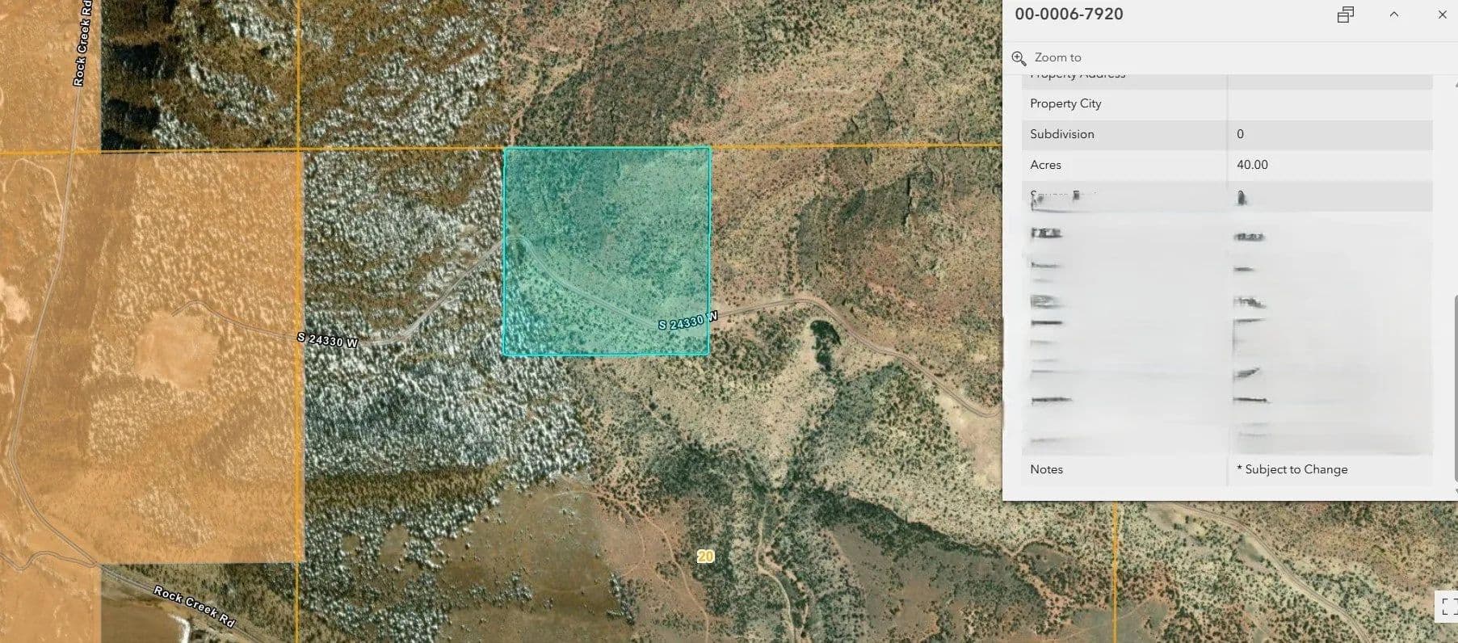Click the dock popup icon
1458x643 pixels.
pos(1345,15)
